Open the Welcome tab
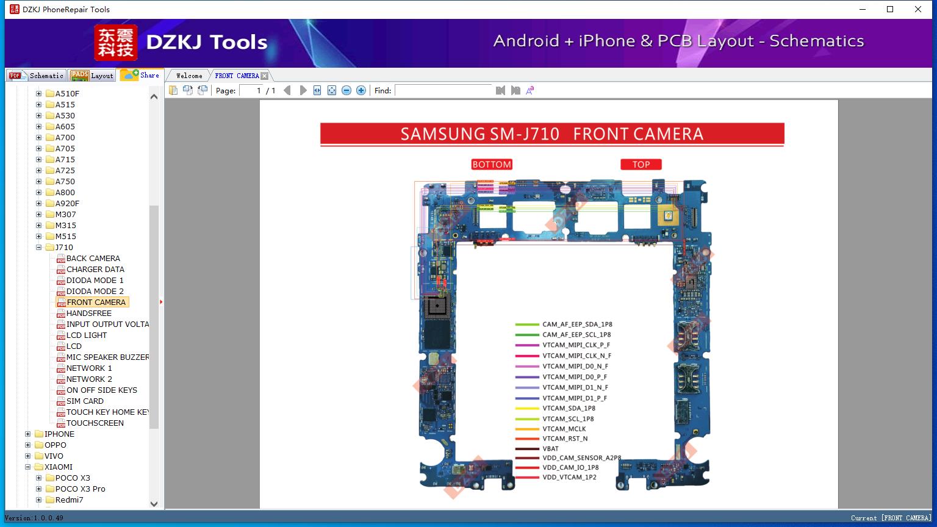 (189, 76)
